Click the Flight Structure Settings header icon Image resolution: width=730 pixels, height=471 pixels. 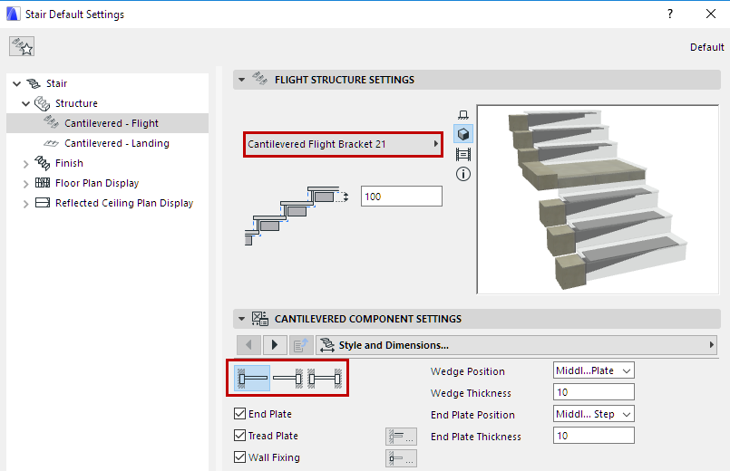[x=259, y=79]
